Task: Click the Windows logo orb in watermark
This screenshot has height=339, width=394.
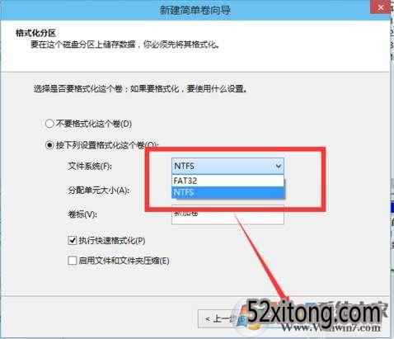Action: (x=246, y=319)
